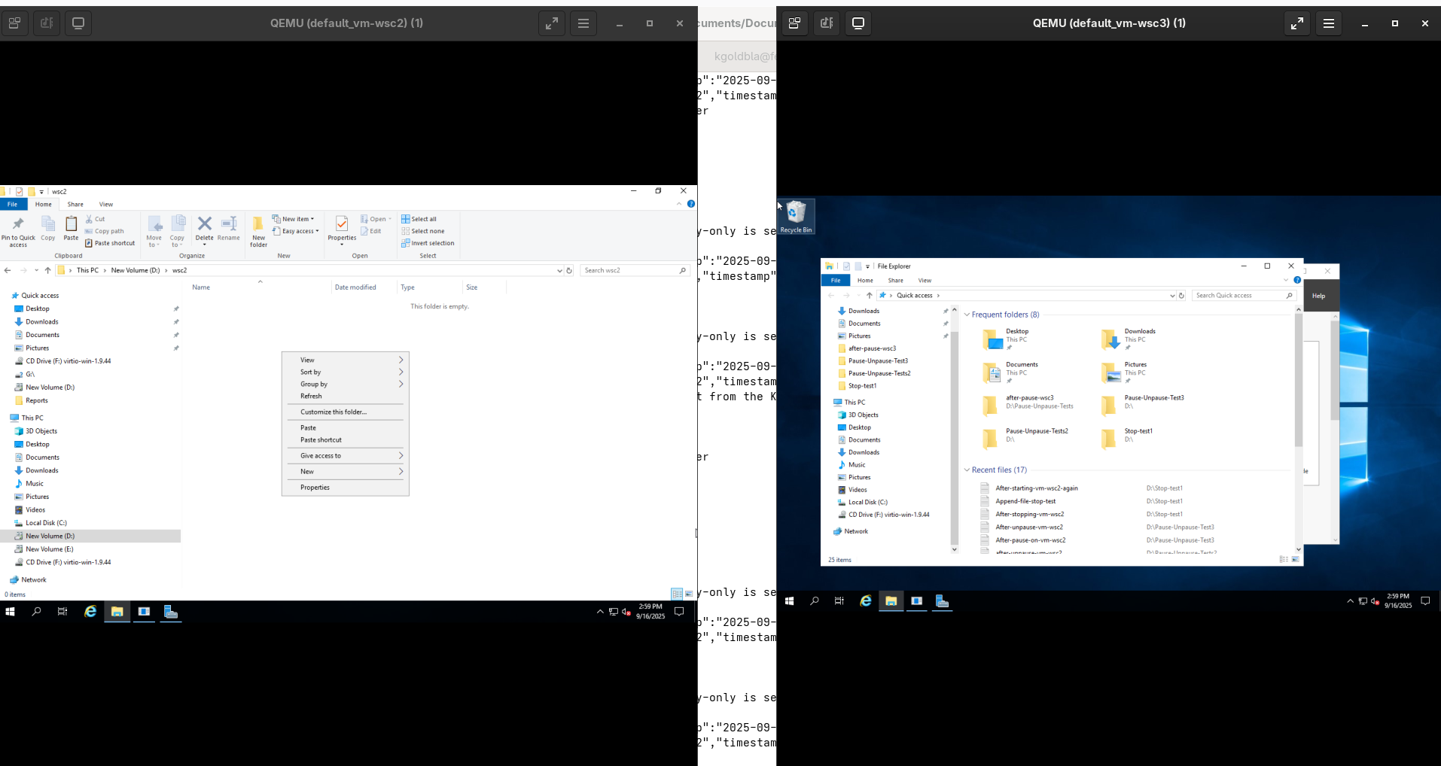The height and width of the screenshot is (766, 1441).
Task: Switch to the Share tab in wsc2 Explorer
Action: point(75,204)
